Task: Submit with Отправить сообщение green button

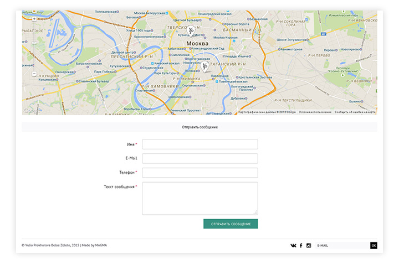Action: 231,224
